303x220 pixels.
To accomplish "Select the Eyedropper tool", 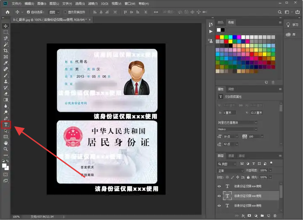I will 5,63.
